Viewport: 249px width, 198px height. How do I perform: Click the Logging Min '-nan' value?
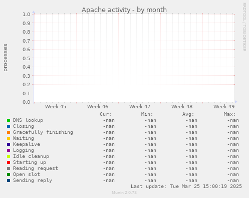pyautogui.click(x=150, y=150)
